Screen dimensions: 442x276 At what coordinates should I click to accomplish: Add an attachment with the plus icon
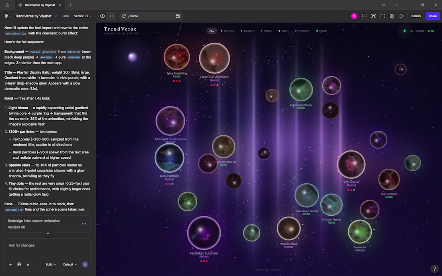point(11,264)
